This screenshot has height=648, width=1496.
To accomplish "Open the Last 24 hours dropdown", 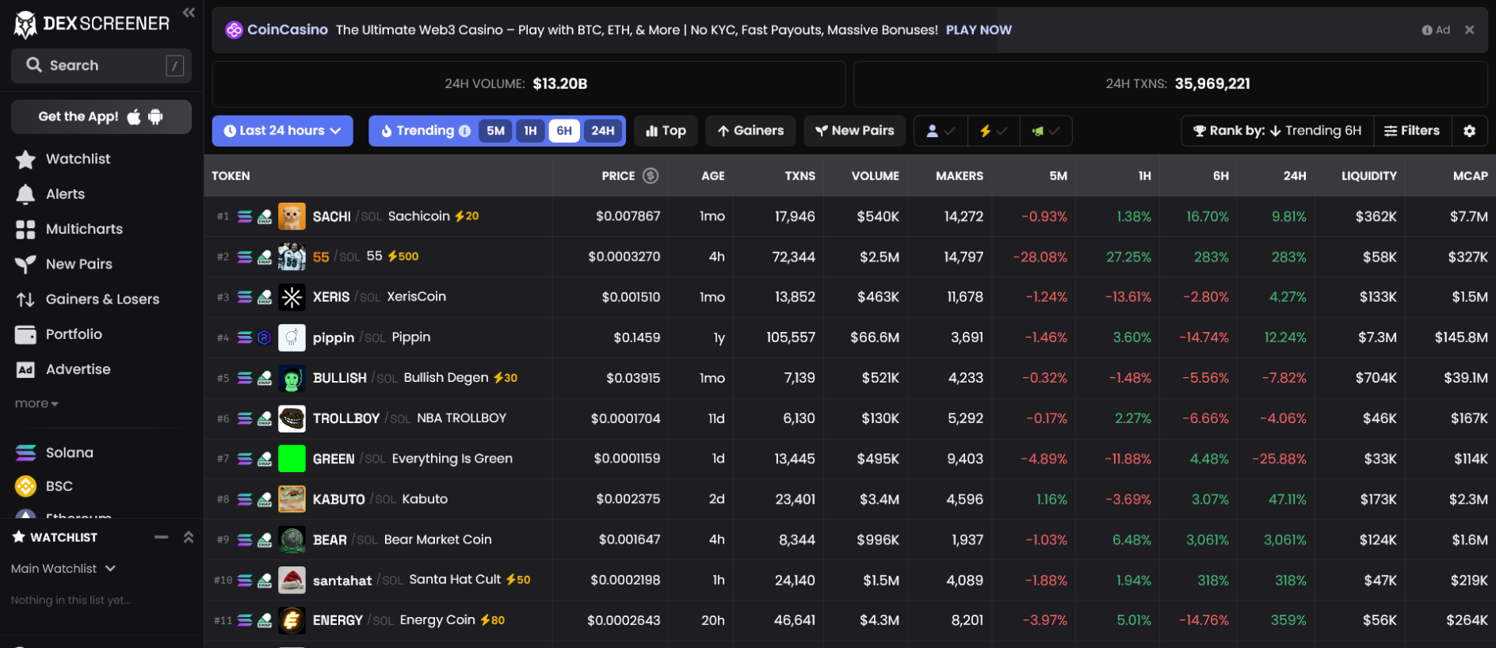I will [282, 131].
